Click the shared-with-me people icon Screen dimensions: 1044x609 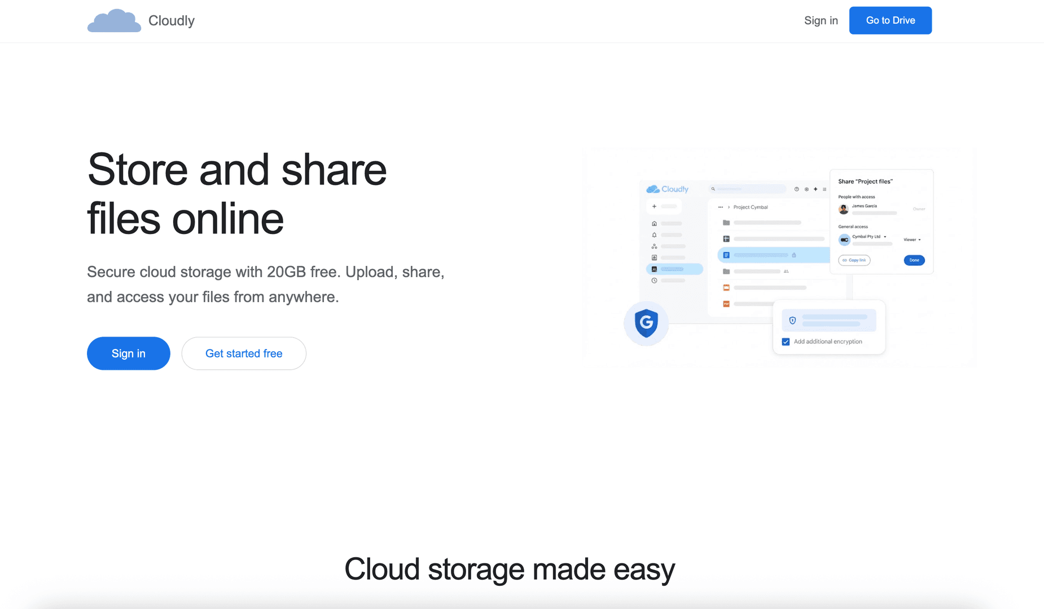tap(655, 246)
